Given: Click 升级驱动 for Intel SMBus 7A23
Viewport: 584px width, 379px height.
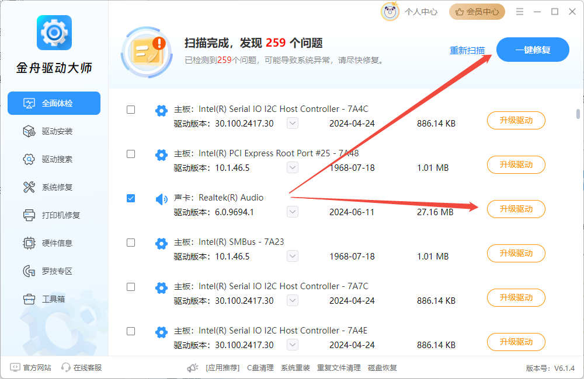Looking at the screenshot, I should [516, 253].
